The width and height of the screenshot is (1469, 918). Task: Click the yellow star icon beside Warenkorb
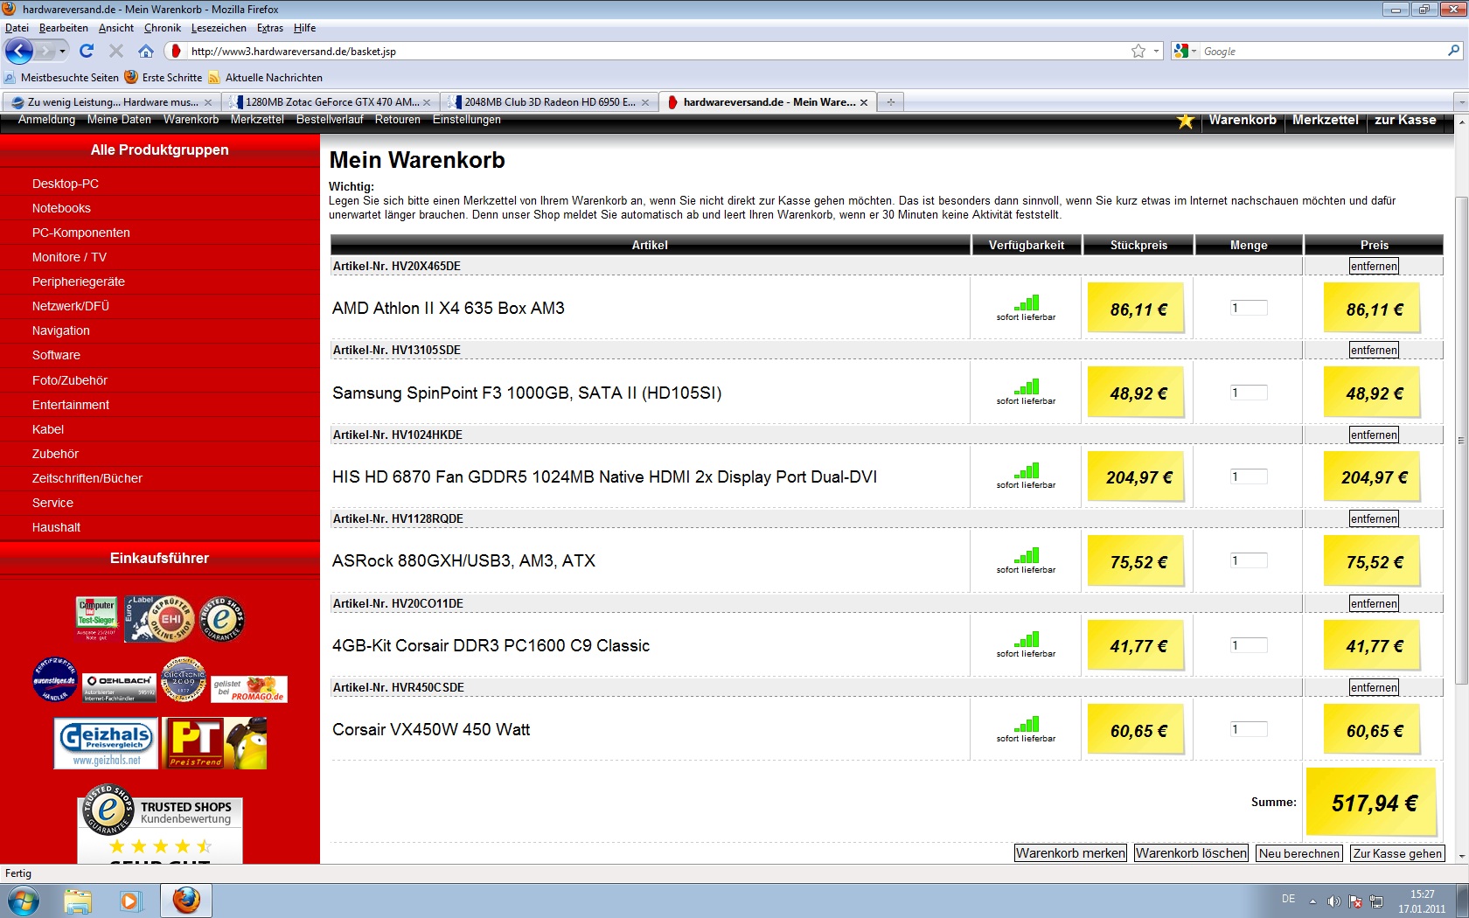[x=1185, y=121]
